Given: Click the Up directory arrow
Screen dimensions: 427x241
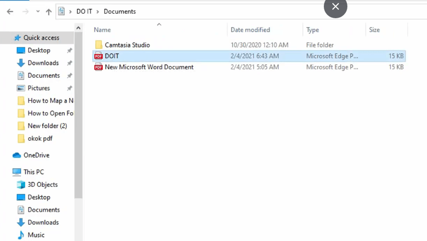Looking at the screenshot, I should tap(49, 11).
